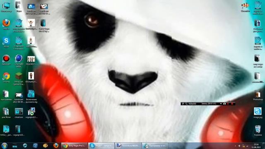This screenshot has width=265, height=149.
Task: Click the Запись recording timer text
Action: 209,104
